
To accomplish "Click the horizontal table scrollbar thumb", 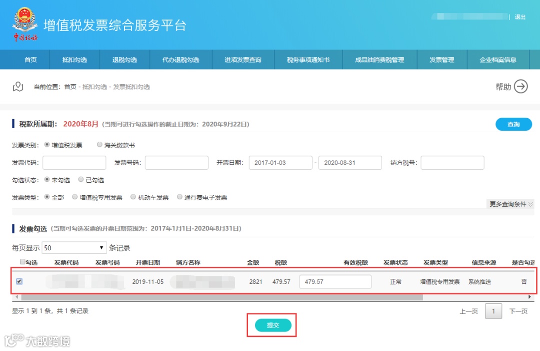I will point(222,297).
